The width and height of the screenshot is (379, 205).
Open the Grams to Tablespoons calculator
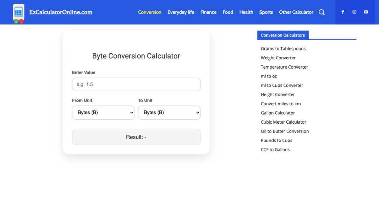tap(283, 48)
